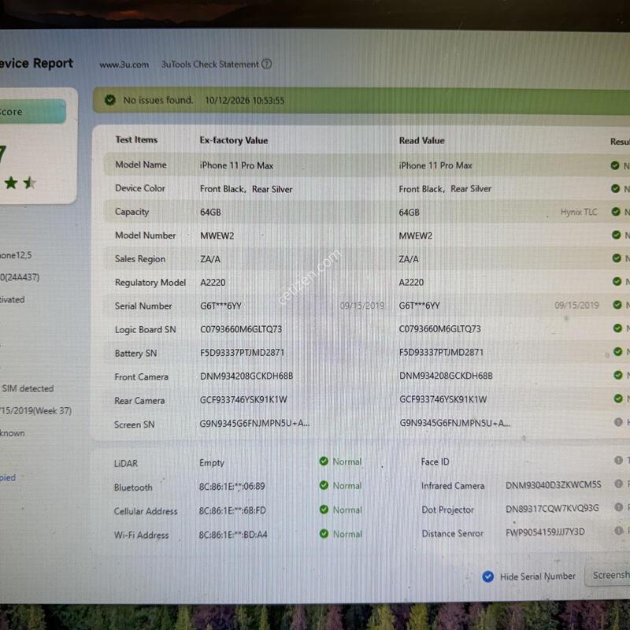Click the Ex-factory Value column header

(234, 140)
